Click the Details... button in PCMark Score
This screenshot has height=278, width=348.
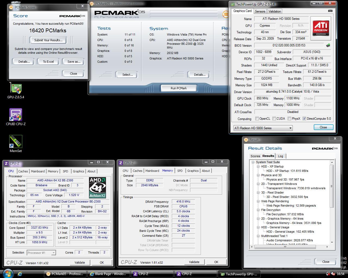[x=24, y=62]
